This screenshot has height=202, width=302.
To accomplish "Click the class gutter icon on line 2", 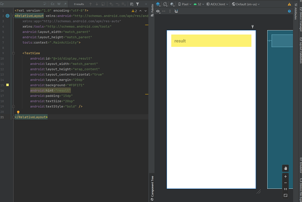I will point(7,16).
